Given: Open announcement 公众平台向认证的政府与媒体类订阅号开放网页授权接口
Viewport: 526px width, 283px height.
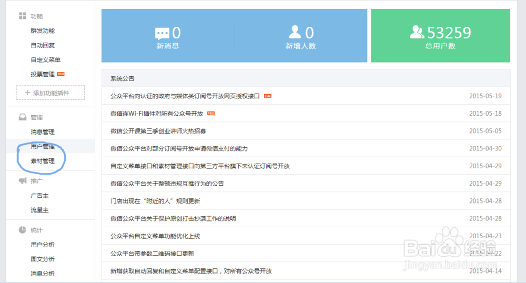Looking at the screenshot, I should click(185, 96).
